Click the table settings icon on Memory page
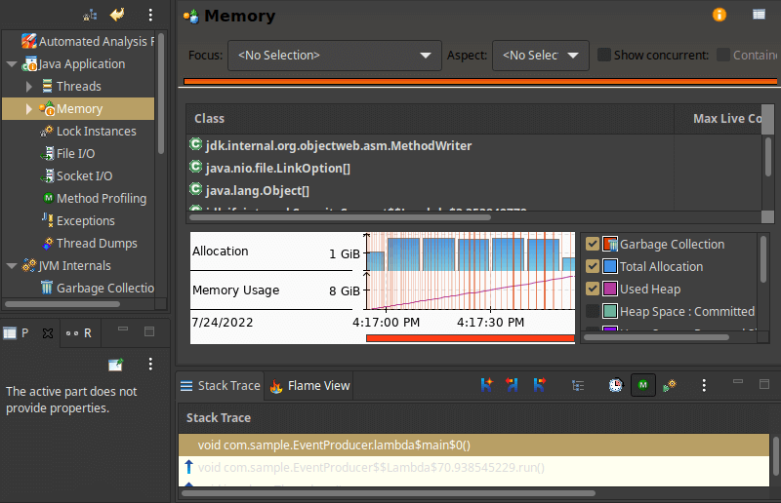This screenshot has width=781, height=503. coord(760,15)
